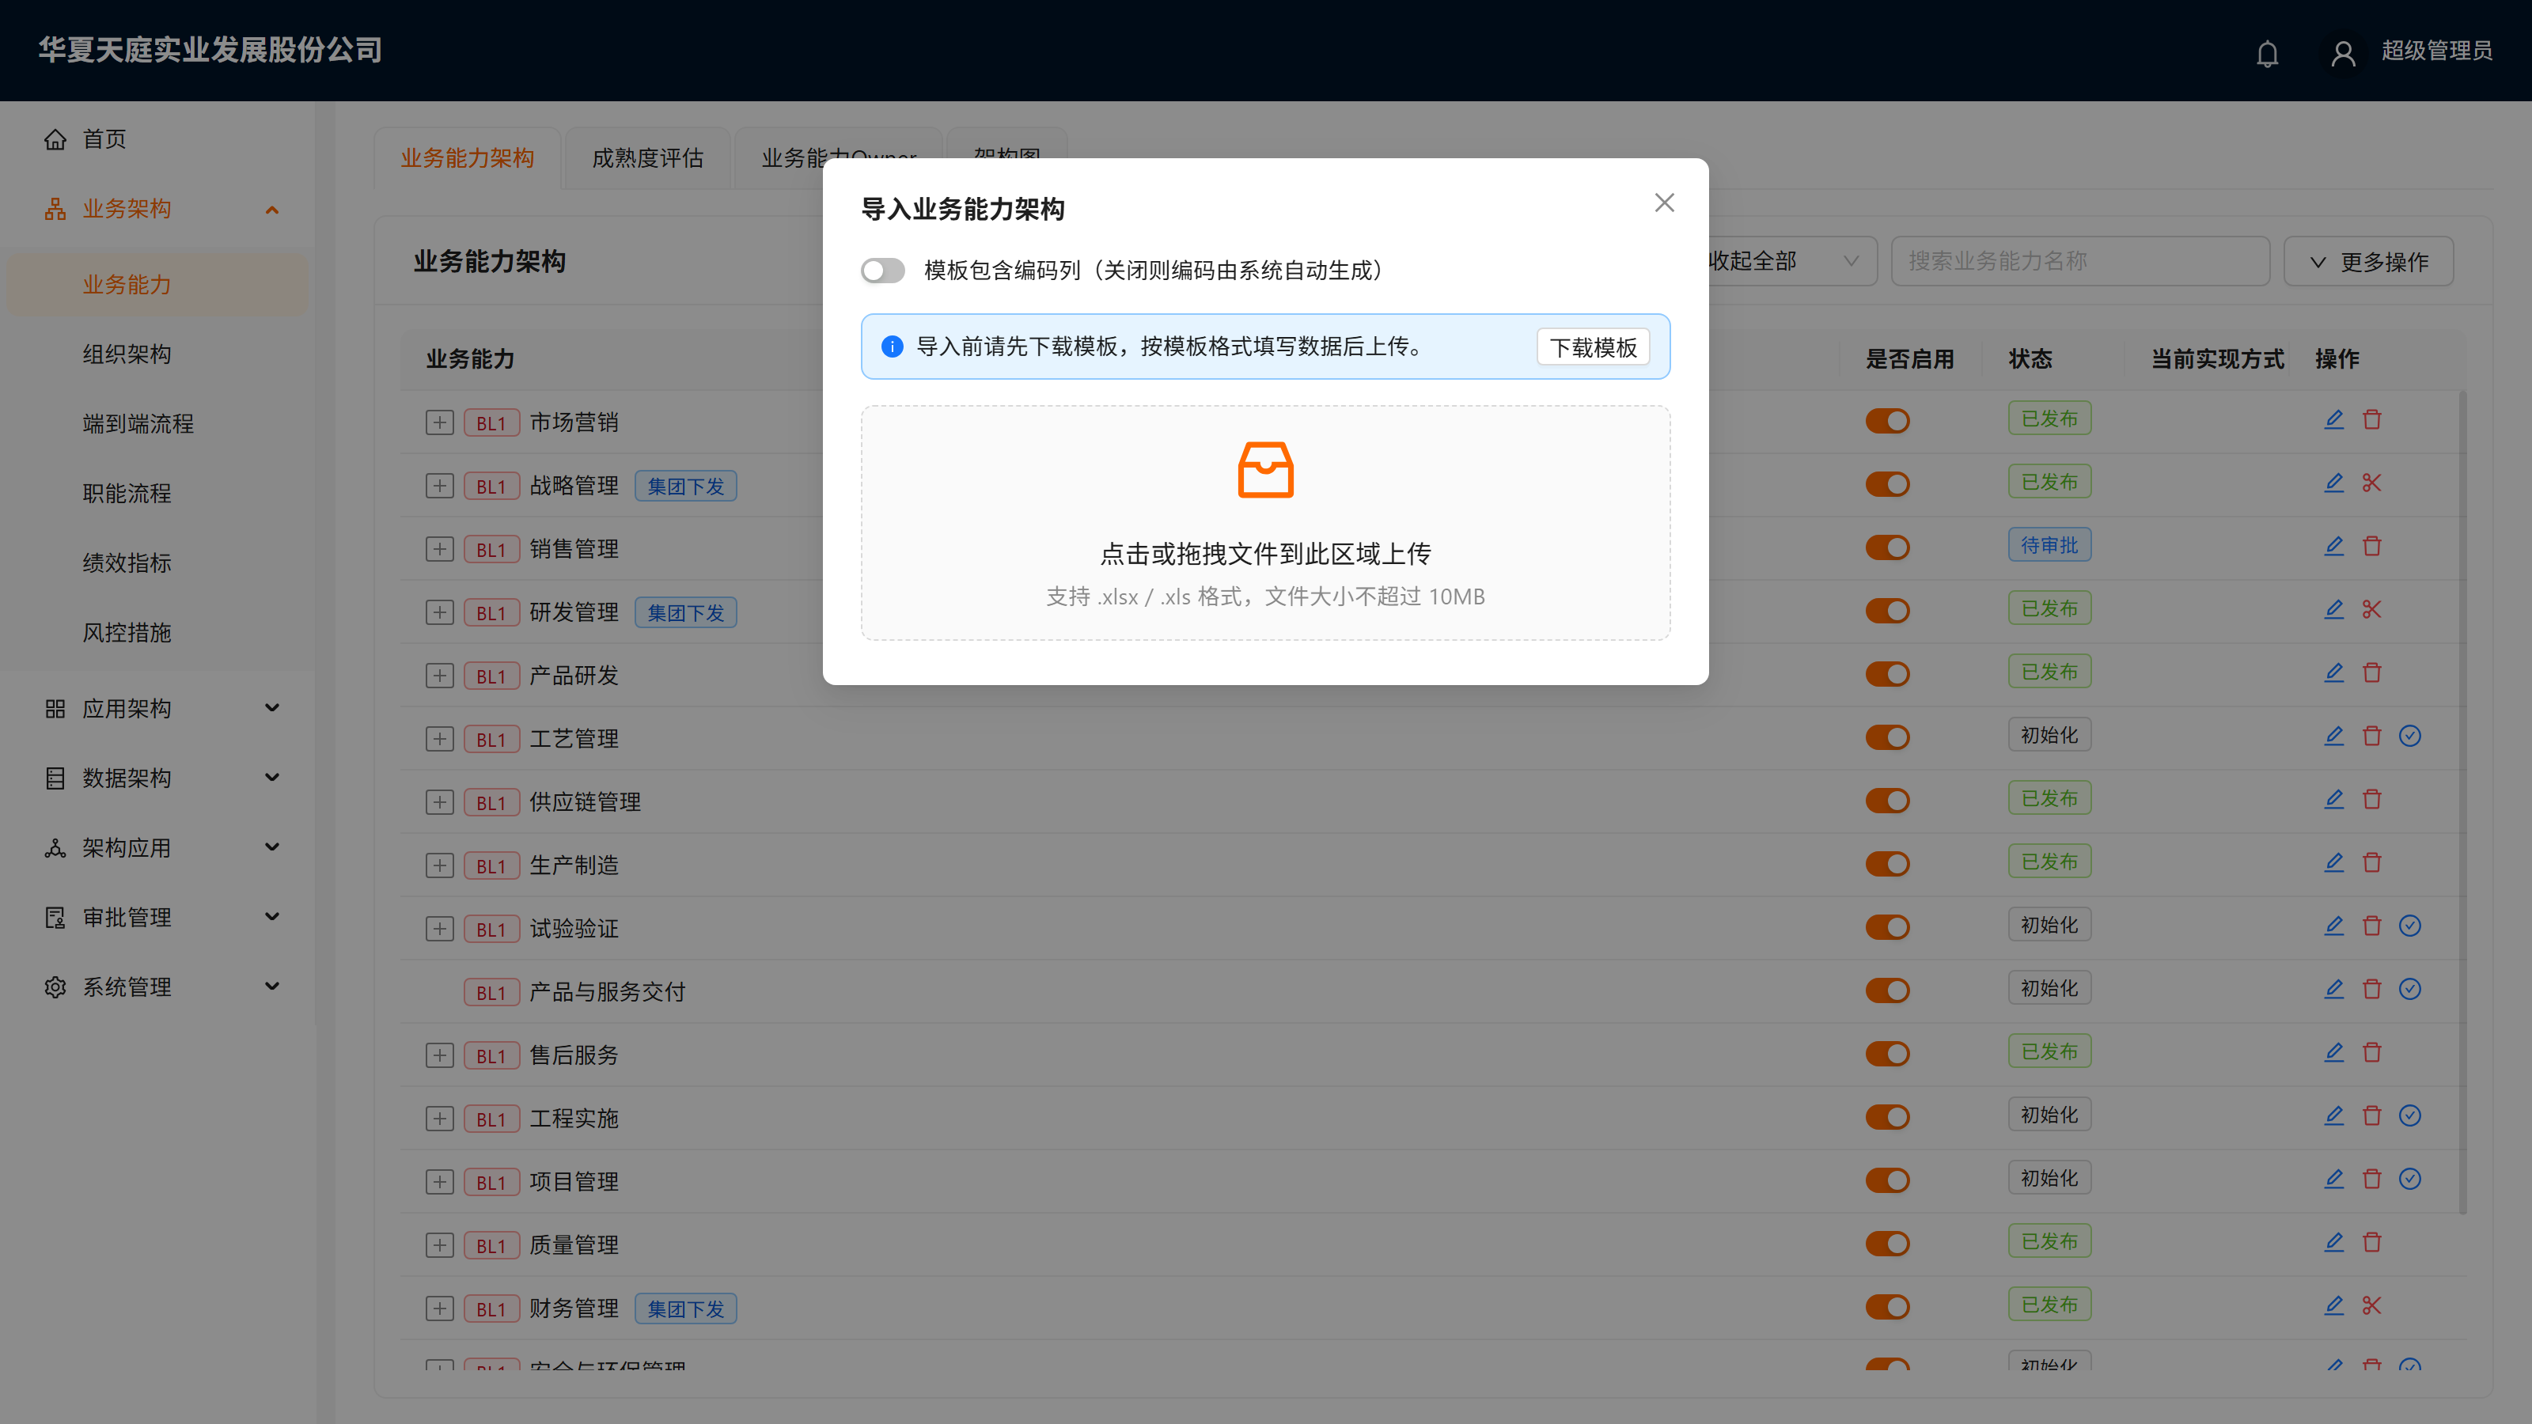Click scissors icon for 研发管理
This screenshot has width=2532, height=1424.
(2372, 609)
